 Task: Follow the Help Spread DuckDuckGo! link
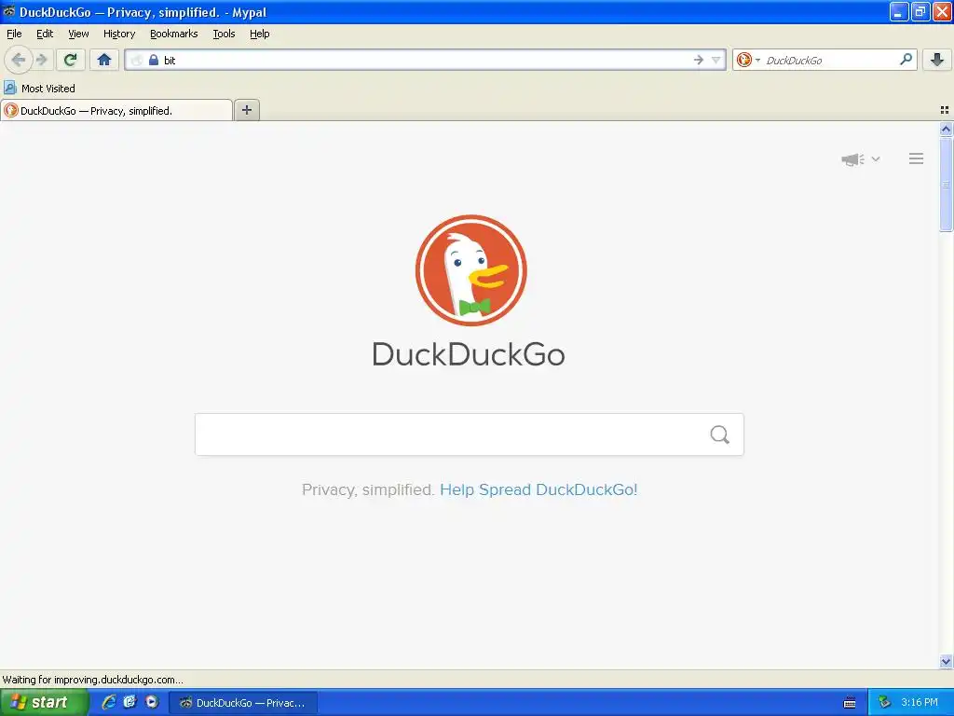click(x=538, y=489)
